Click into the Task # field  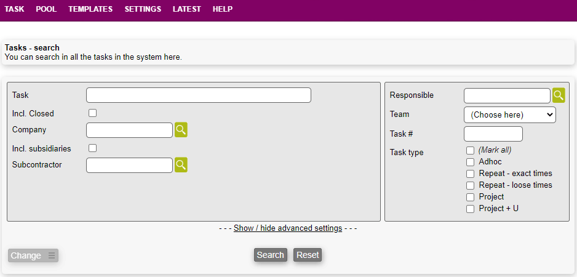(493, 134)
